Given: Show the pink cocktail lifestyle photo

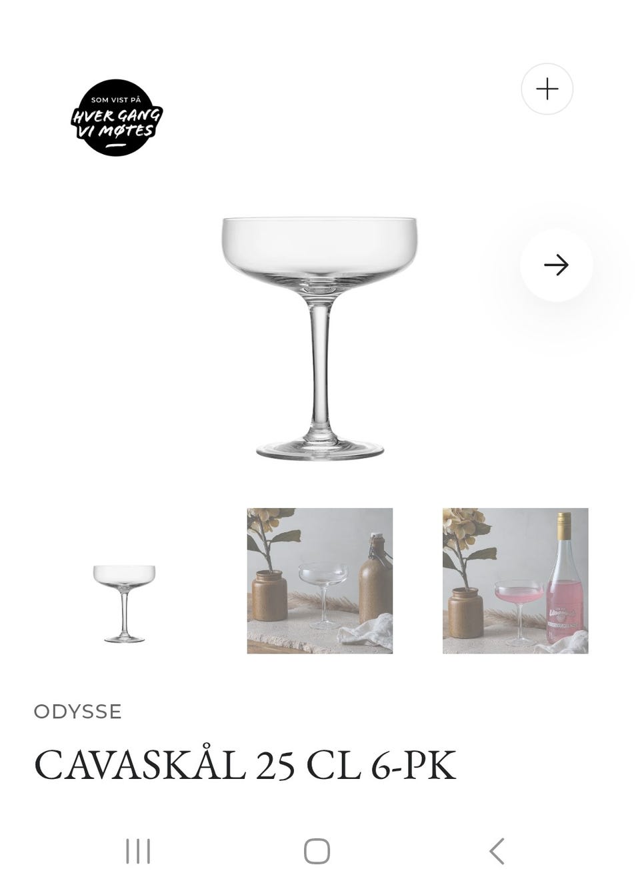Looking at the screenshot, I should [515, 581].
